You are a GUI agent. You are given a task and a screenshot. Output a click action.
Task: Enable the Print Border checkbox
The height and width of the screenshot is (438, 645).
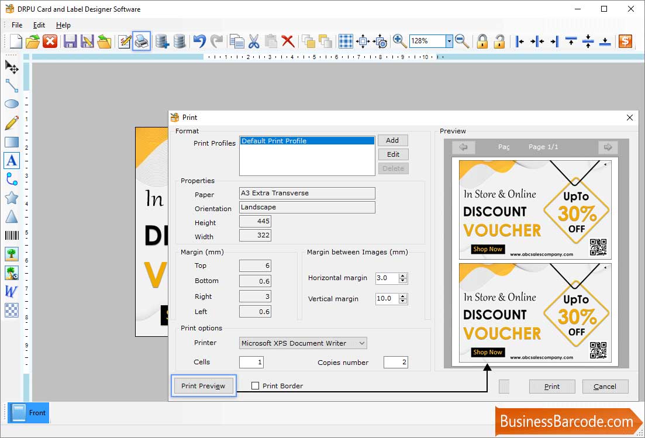pyautogui.click(x=255, y=386)
